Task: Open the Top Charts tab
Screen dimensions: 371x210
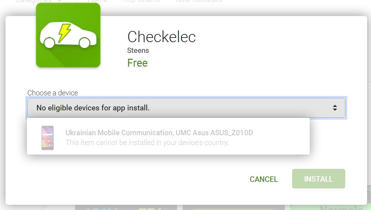Action: 142,1
